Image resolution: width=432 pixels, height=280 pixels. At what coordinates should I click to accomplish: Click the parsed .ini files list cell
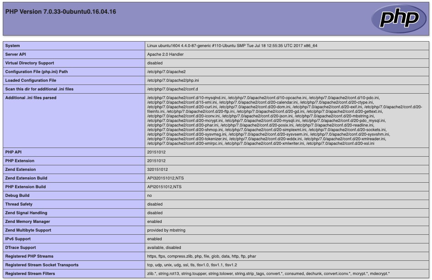287,121
